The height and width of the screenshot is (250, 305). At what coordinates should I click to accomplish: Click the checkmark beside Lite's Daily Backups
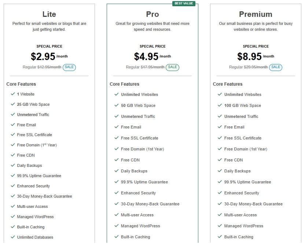pos(13,165)
